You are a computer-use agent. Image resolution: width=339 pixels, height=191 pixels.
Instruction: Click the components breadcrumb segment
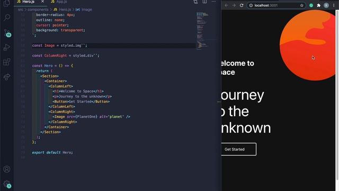38,10
